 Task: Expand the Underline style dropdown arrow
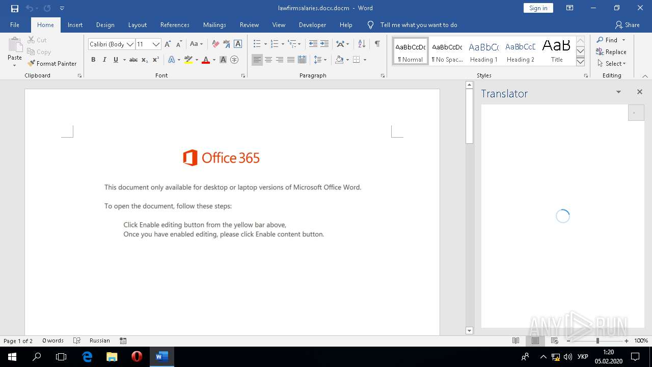pyautogui.click(x=124, y=60)
